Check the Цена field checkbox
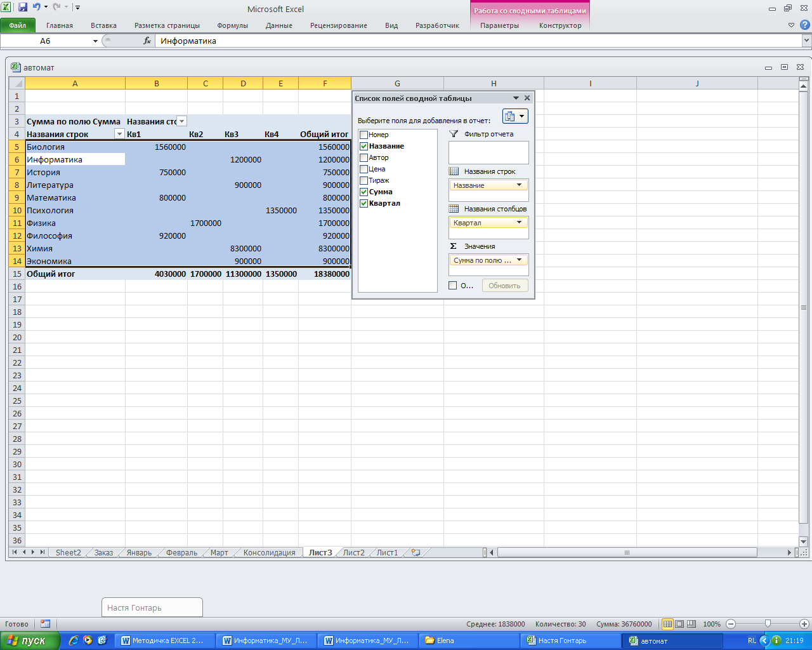This screenshot has width=812, height=650. [363, 169]
